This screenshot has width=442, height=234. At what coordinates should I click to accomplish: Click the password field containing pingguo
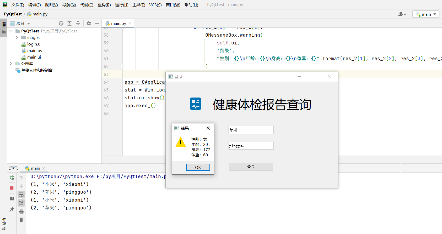click(251, 146)
